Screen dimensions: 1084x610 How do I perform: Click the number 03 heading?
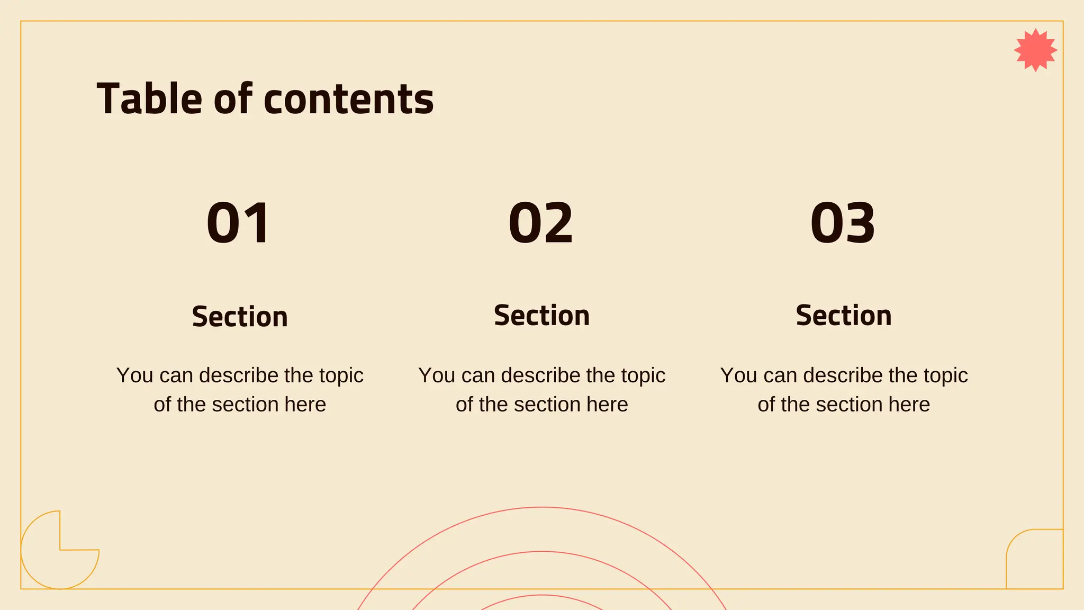(843, 223)
